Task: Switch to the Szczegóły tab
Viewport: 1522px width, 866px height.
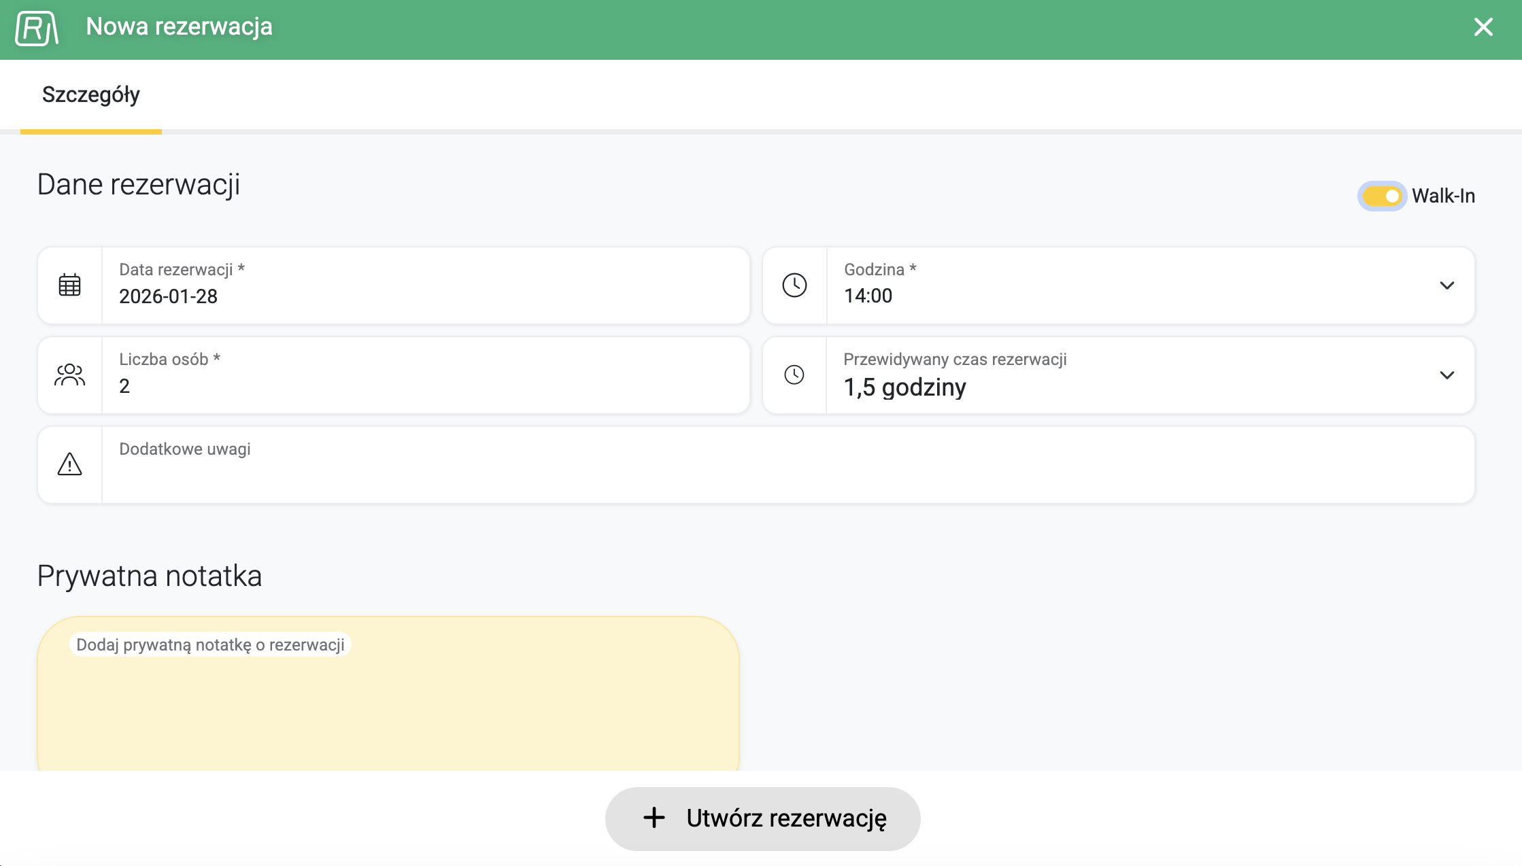Action: click(91, 94)
